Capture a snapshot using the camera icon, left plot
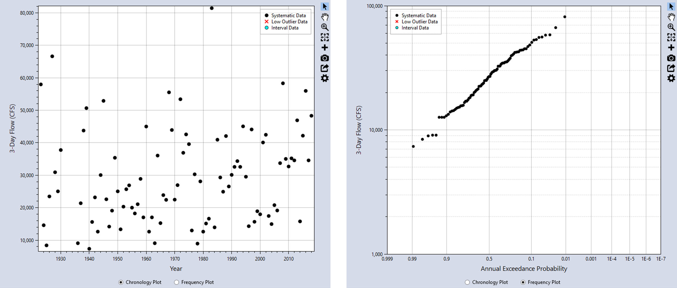This screenshot has width=677, height=288. click(x=324, y=58)
